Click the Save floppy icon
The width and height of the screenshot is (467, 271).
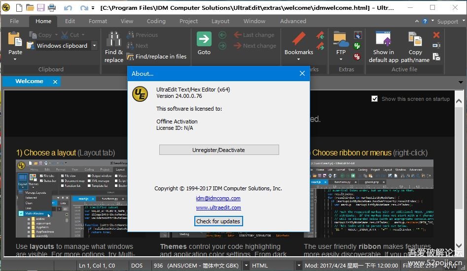click(41, 7)
